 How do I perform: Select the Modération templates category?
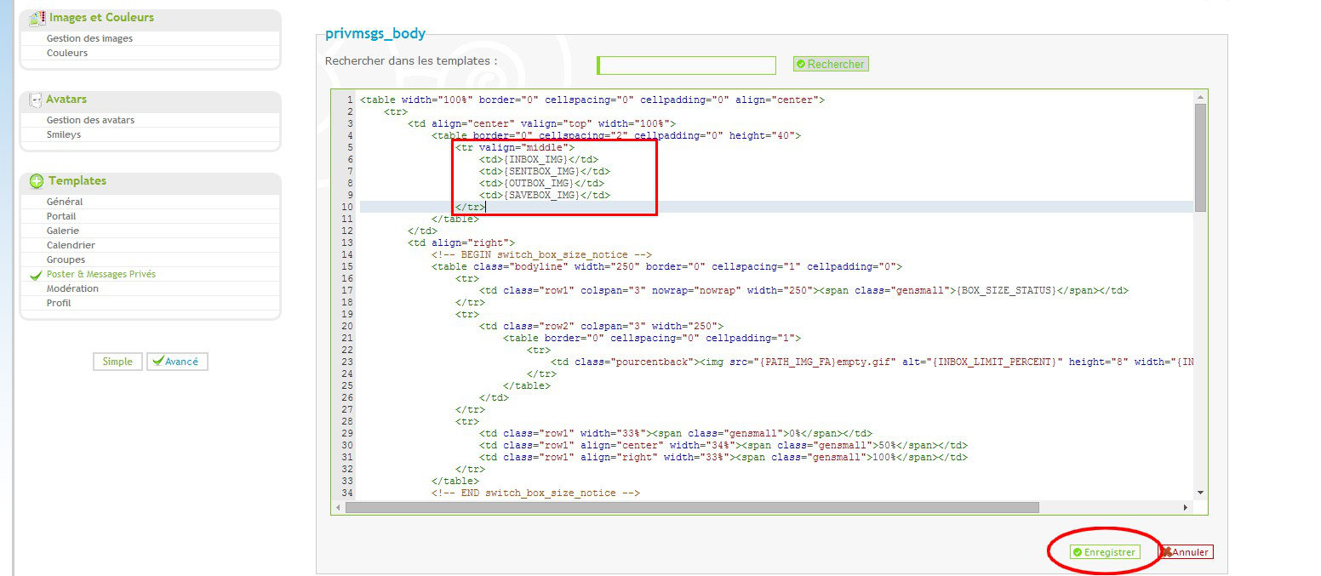72,288
